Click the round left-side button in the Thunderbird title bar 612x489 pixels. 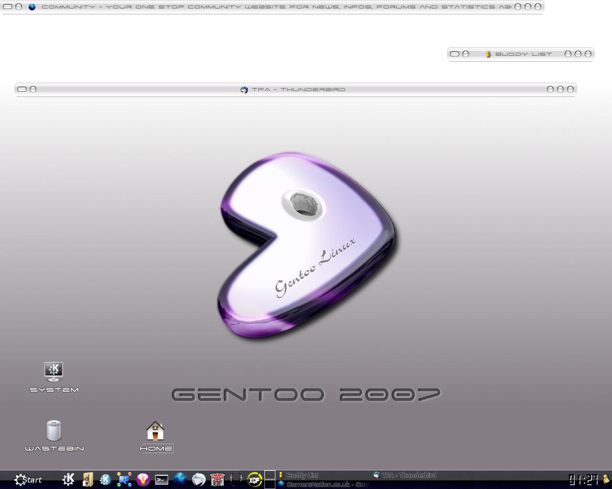pos(33,89)
